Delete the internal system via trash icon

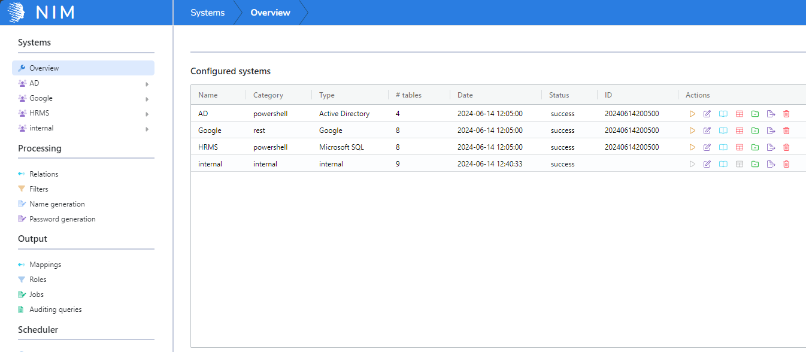coord(786,164)
